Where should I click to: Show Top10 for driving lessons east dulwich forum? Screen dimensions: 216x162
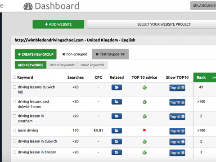click(177, 102)
